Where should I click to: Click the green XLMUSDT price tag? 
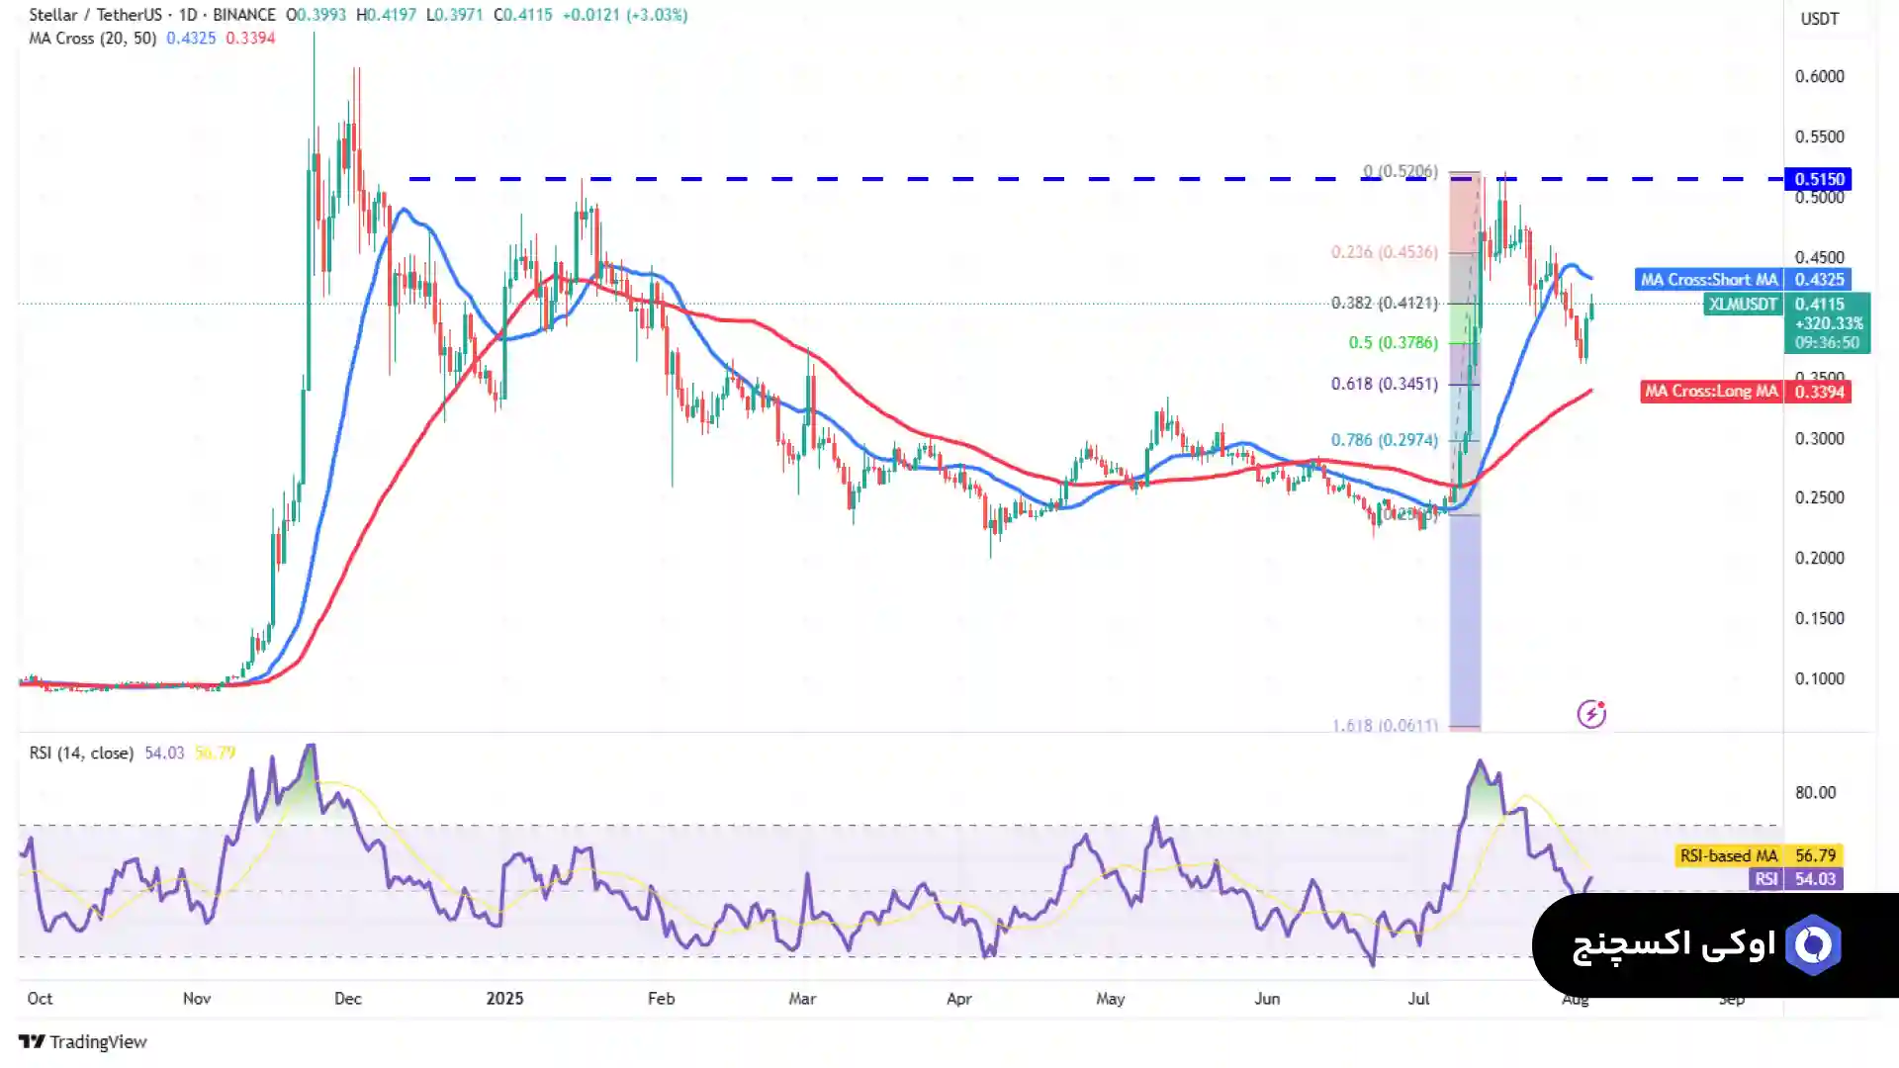click(1743, 305)
